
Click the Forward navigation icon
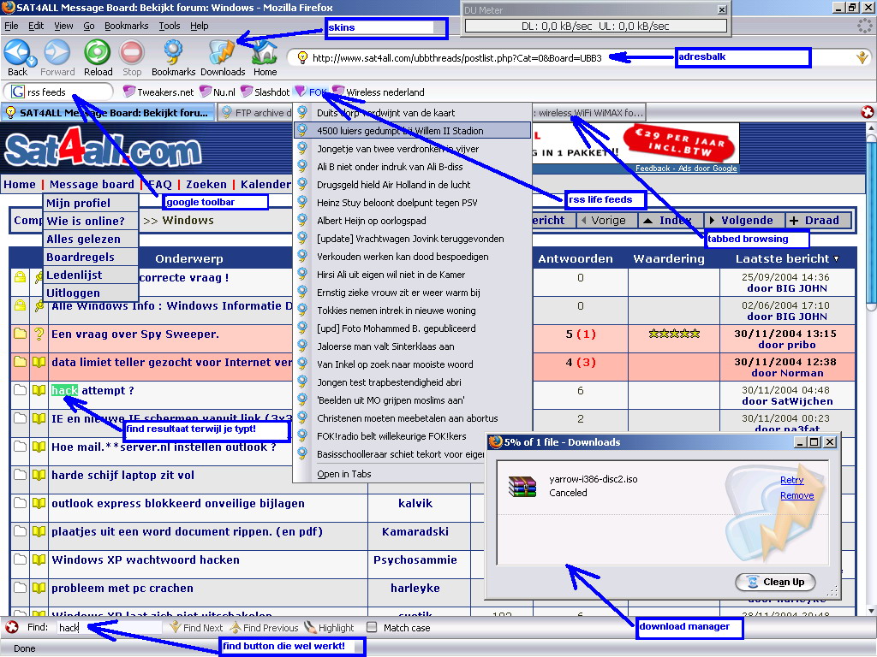click(57, 53)
